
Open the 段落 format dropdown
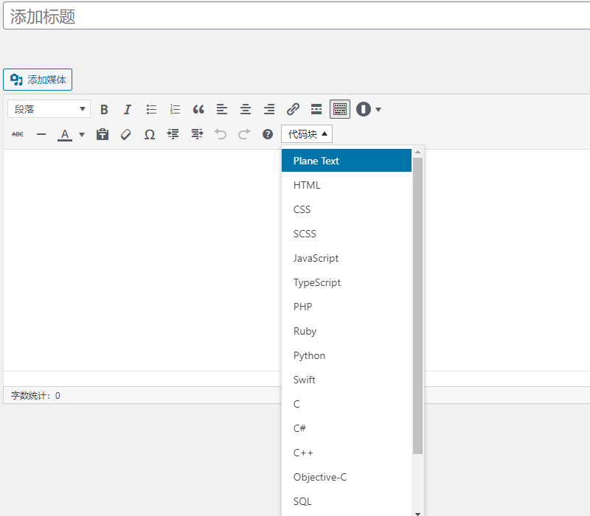coord(49,109)
